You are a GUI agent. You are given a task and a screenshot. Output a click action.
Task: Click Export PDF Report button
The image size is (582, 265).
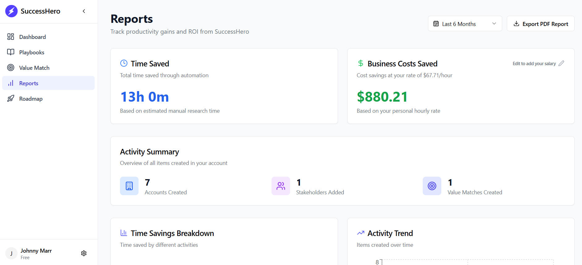tap(540, 24)
